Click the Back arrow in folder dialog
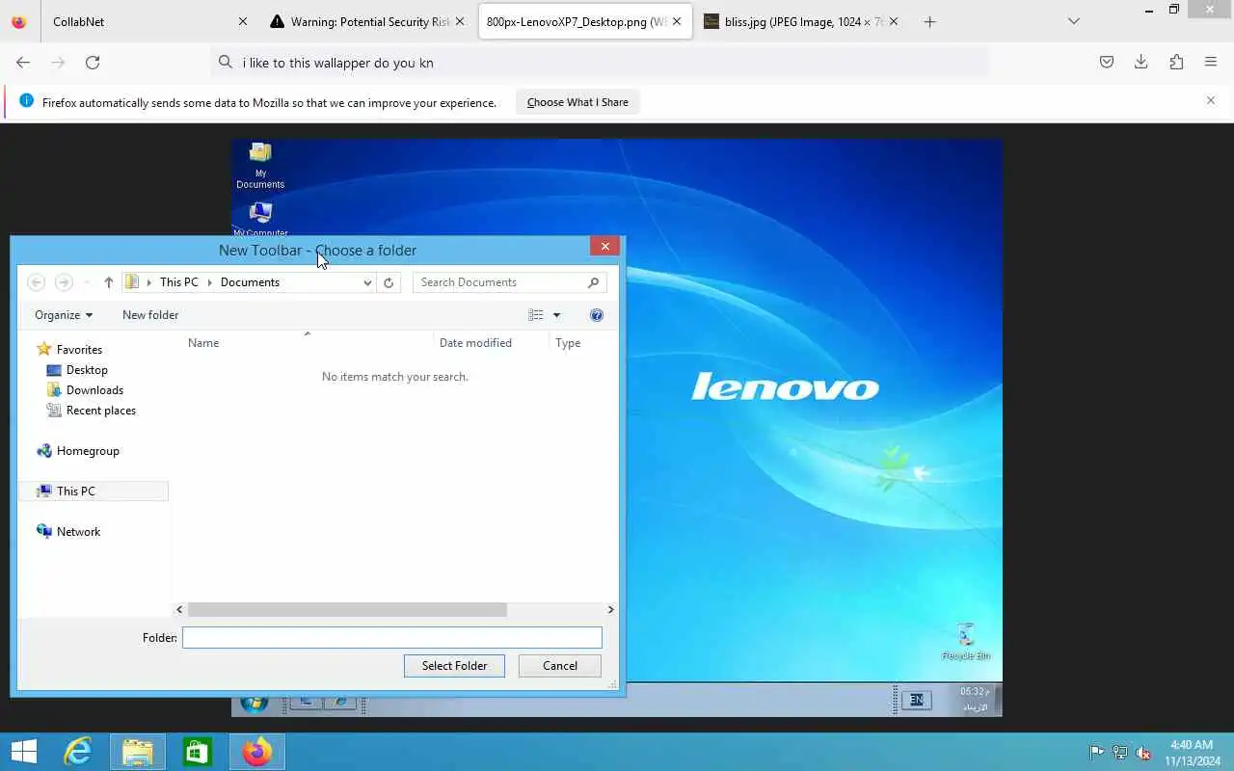The height and width of the screenshot is (771, 1234). tap(37, 282)
